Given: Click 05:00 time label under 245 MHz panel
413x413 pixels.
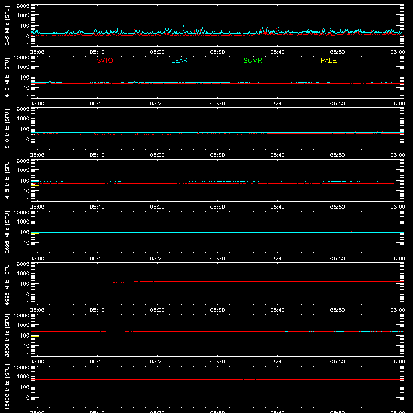Looking at the screenshot, I should [x=37, y=52].
